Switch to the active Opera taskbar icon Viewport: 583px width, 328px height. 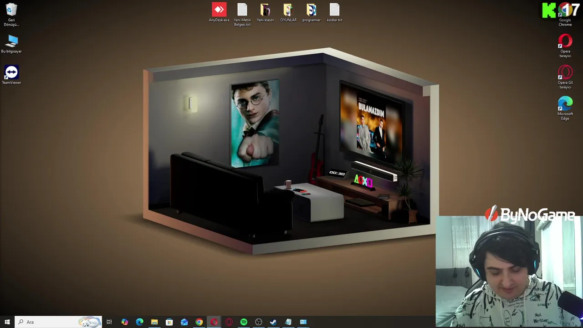pyautogui.click(x=214, y=322)
